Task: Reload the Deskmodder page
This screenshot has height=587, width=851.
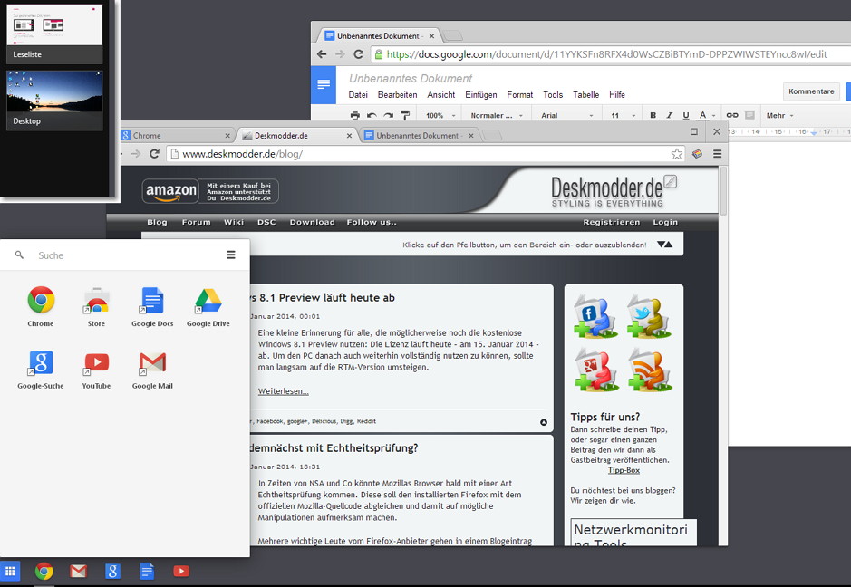Action: [154, 154]
